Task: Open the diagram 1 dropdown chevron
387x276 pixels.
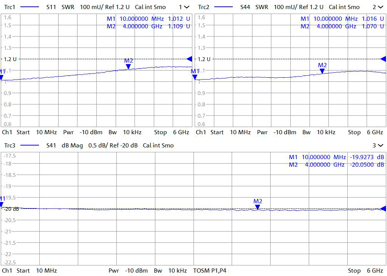Action: point(187,7)
